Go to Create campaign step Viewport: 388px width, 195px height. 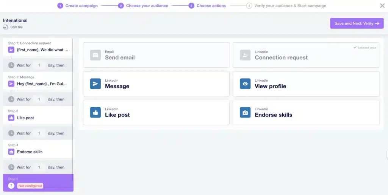coord(77,6)
